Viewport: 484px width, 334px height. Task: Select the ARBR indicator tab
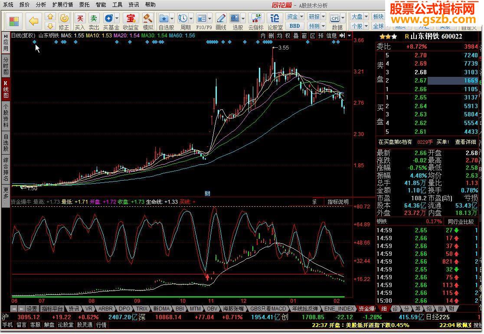[x=105, y=309]
